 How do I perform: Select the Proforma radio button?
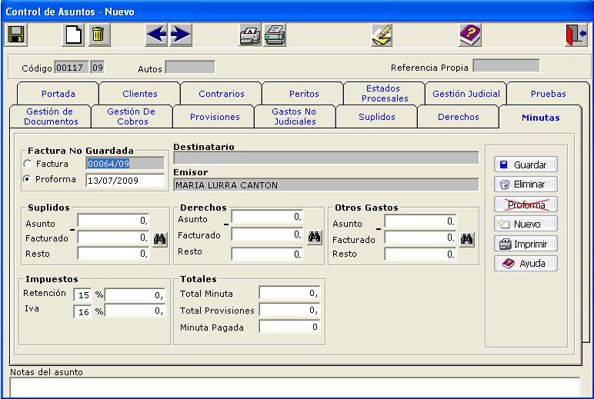coord(28,180)
